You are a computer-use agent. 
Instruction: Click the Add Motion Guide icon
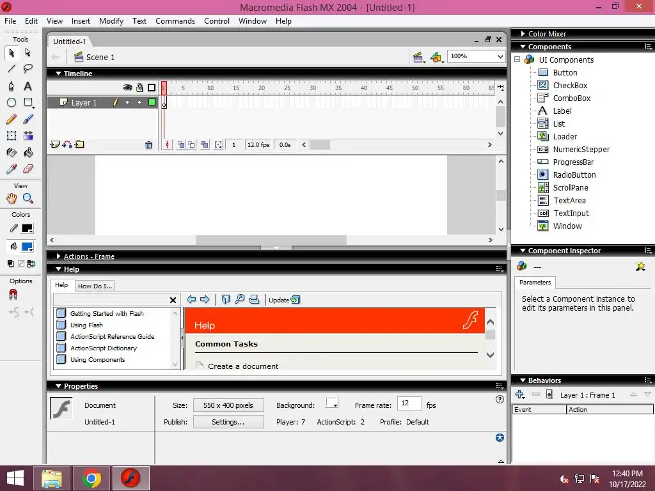coord(67,145)
